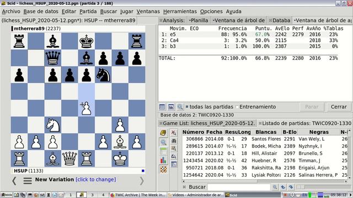Close the Buscar bar with its x icon
Image resolution: width=353 pixels, height=198 pixels.
tap(184, 187)
